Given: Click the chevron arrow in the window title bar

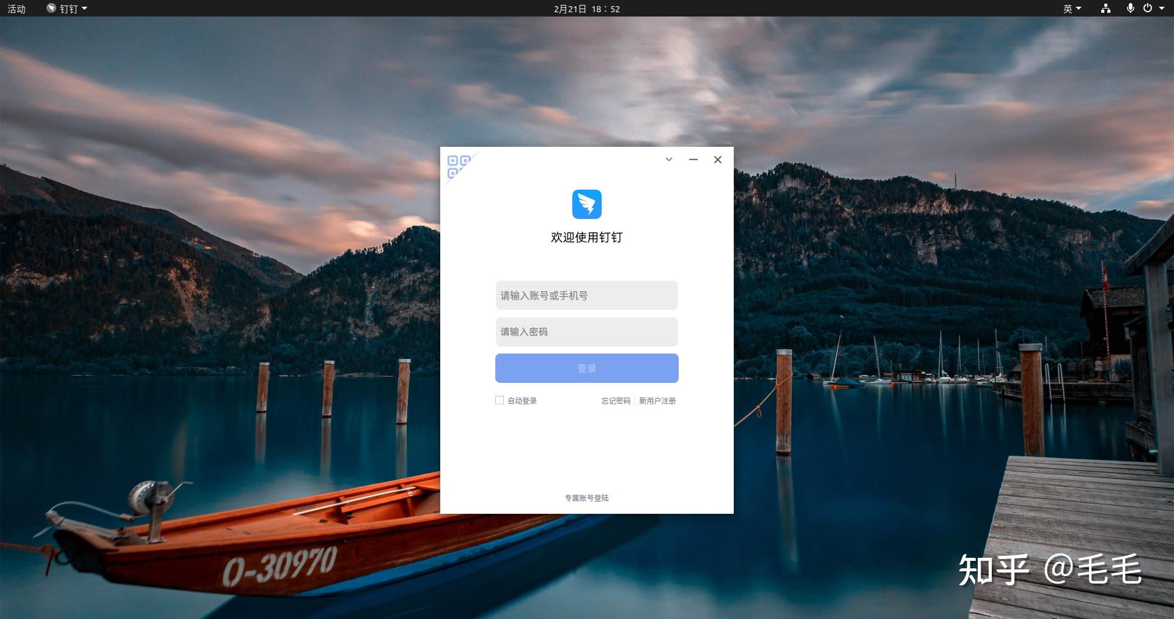Looking at the screenshot, I should pos(668,160).
